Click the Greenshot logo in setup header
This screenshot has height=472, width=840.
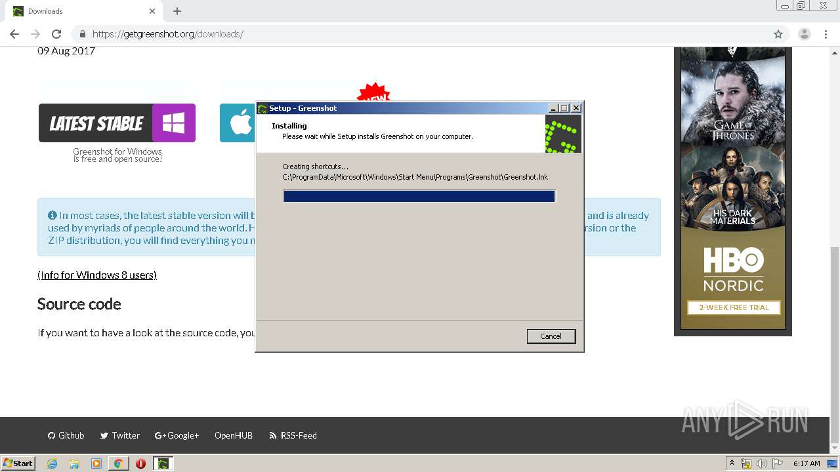coord(563,134)
